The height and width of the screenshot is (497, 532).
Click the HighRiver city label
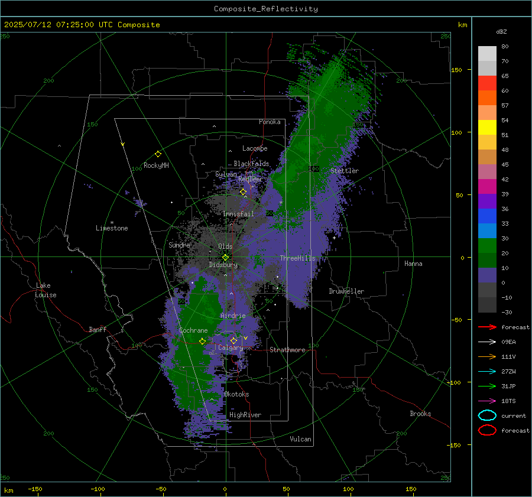point(245,415)
